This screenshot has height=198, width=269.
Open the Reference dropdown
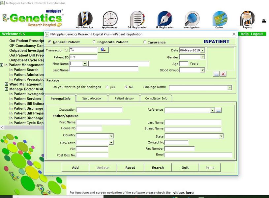point(213,110)
